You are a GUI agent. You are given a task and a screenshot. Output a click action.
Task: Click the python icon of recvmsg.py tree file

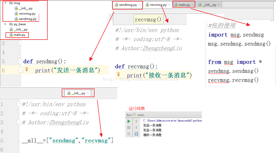(x=16, y=14)
